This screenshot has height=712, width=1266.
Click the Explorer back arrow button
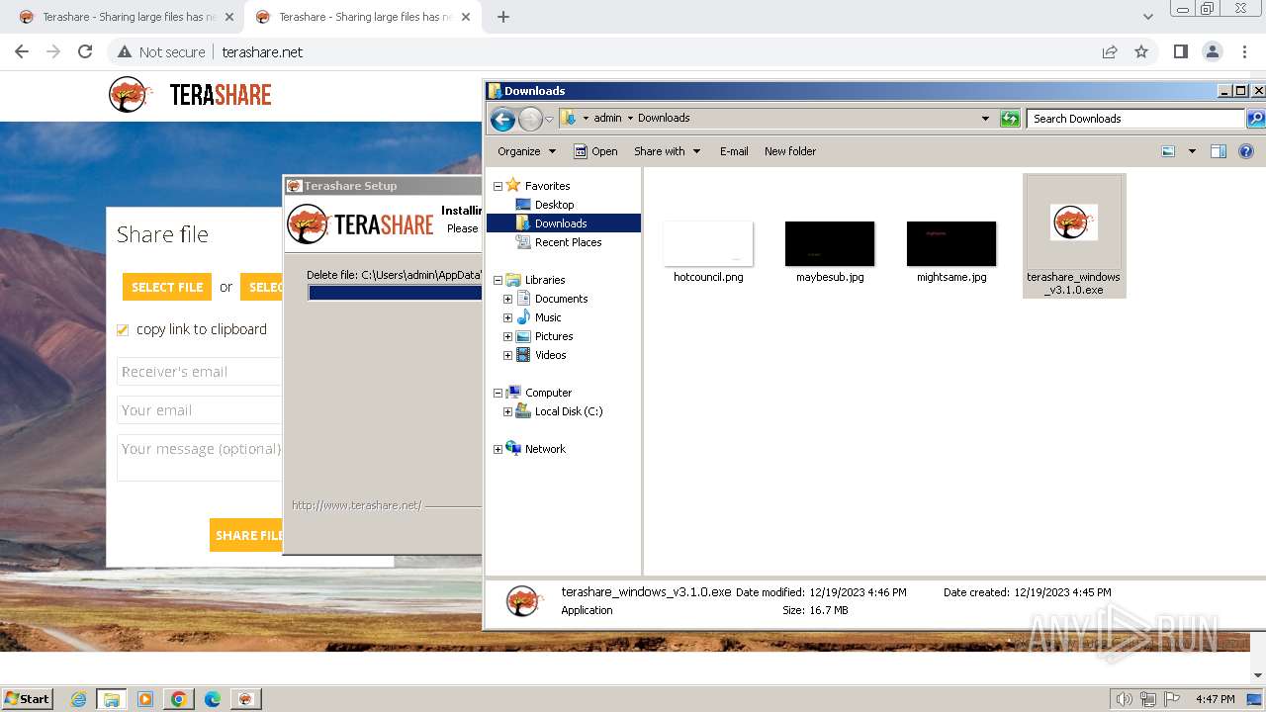click(x=502, y=119)
